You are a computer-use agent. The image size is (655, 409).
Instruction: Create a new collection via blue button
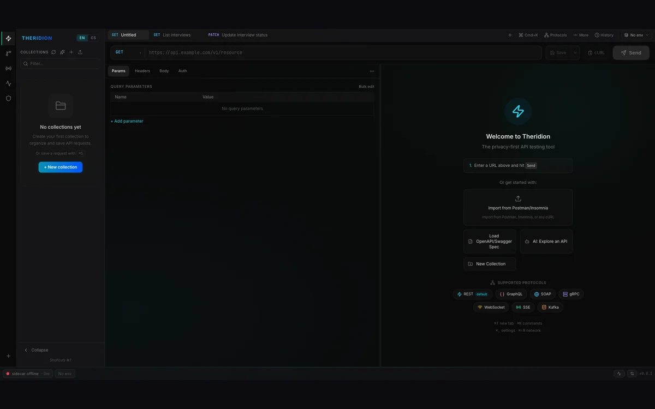point(61,167)
